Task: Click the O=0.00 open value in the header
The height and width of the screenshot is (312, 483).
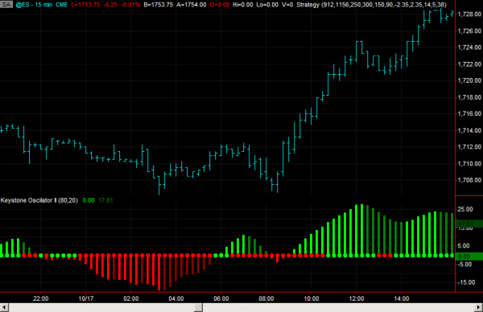Action: [x=220, y=5]
